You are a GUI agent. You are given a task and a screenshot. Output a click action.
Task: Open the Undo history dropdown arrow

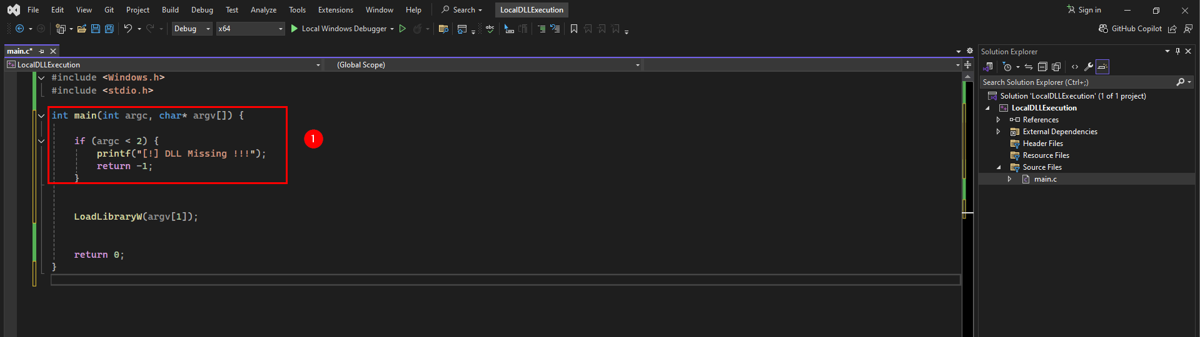[139, 29]
